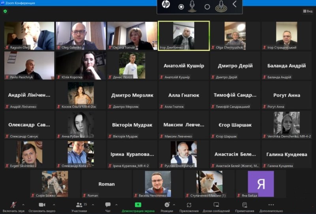Click muted mic icon on Дмитро Мерзляк tile

point(110,106)
